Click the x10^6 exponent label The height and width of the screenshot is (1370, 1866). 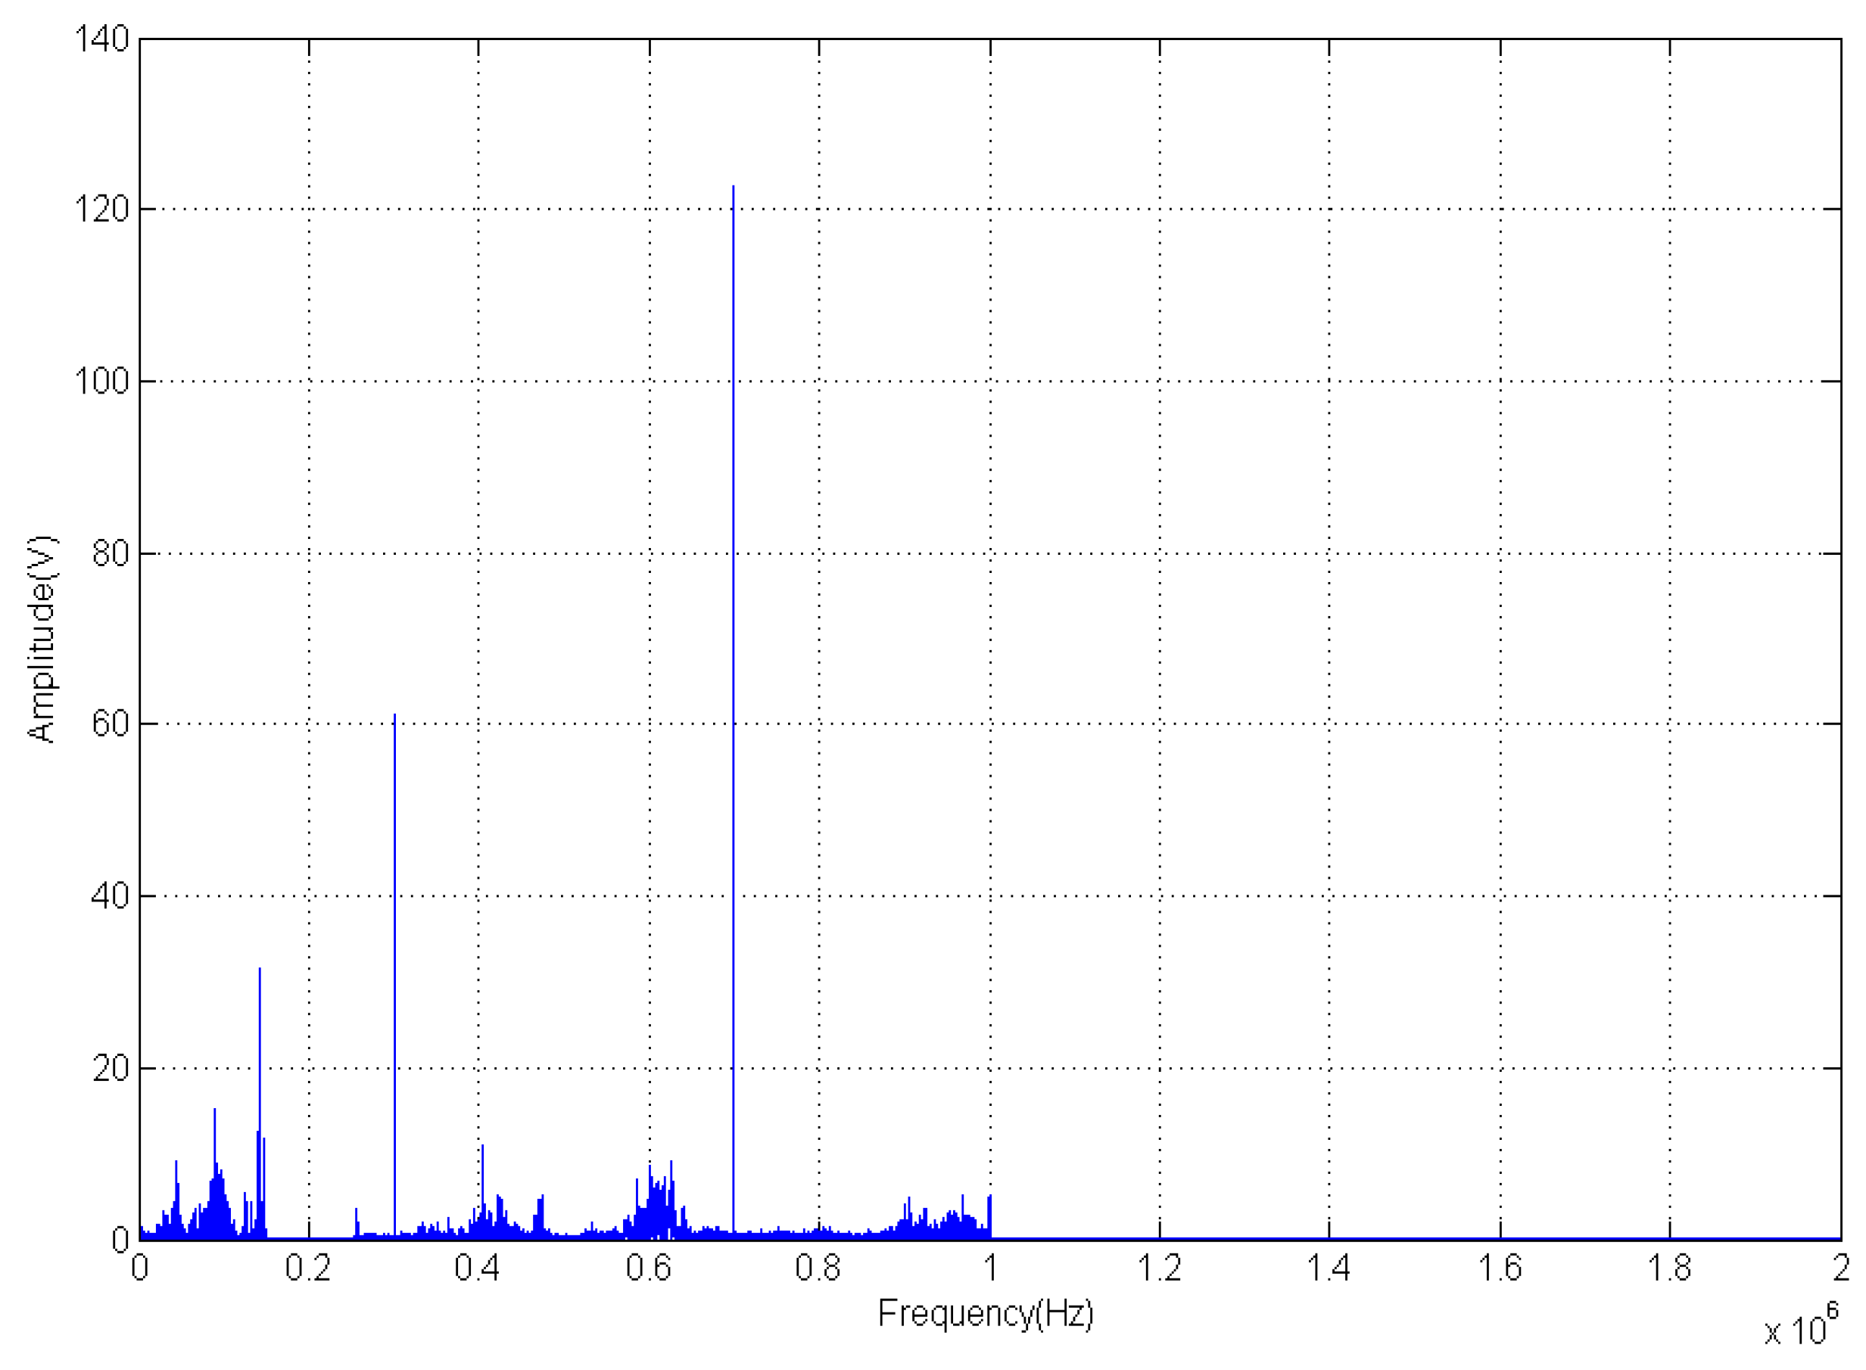coord(1800,1328)
